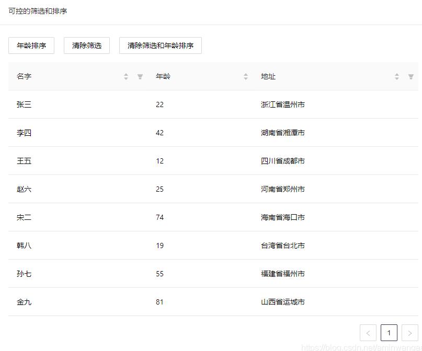Toggle sorting by clicking the 名字 header

click(24, 76)
